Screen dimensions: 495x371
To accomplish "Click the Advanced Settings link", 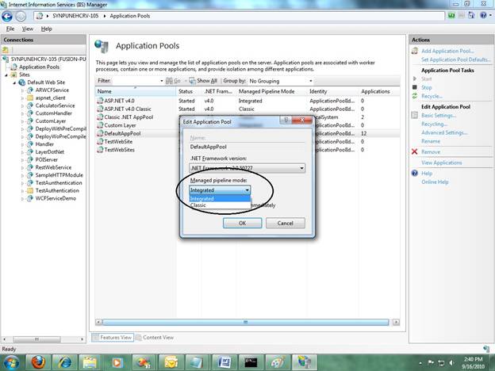I will click(444, 132).
